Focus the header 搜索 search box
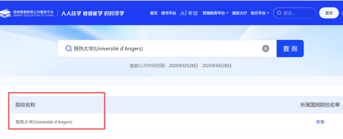343x139 pixels. [294, 13]
